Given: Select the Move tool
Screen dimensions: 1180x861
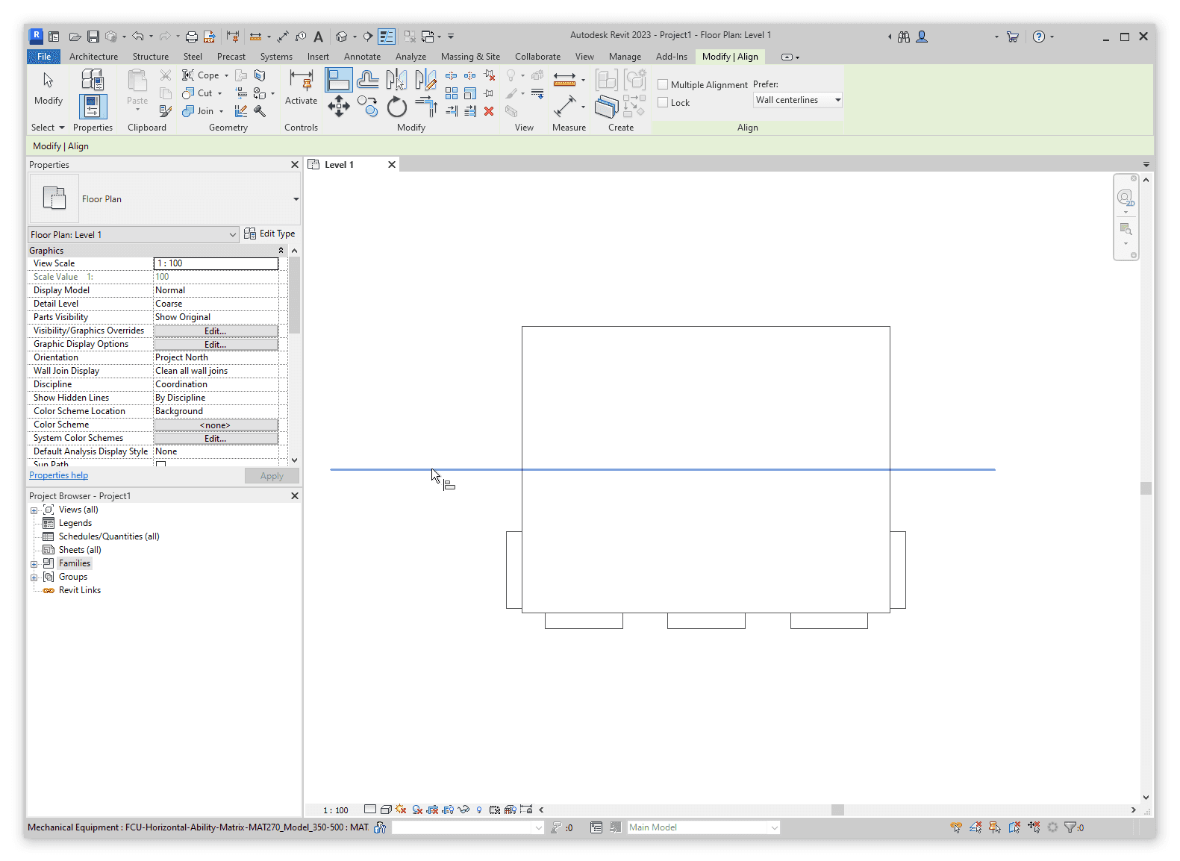Looking at the screenshot, I should [x=338, y=107].
